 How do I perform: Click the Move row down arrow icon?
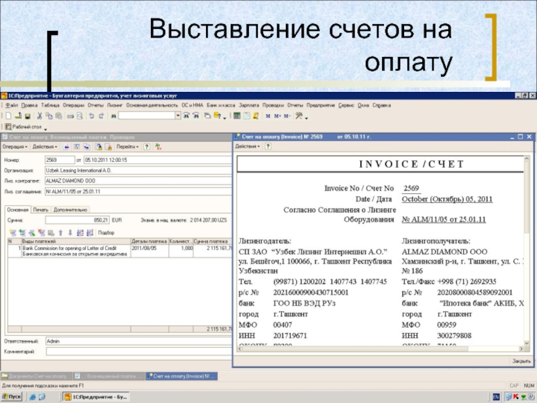(x=70, y=232)
